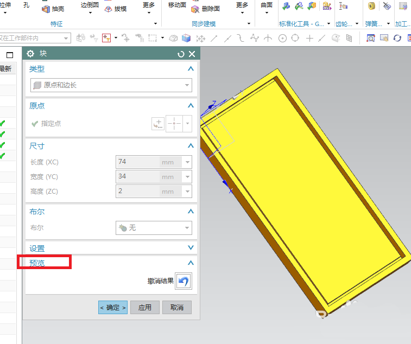Click the rotate view circular arrows icon
Viewport: 411px width, 344px height.
(x=397, y=38)
